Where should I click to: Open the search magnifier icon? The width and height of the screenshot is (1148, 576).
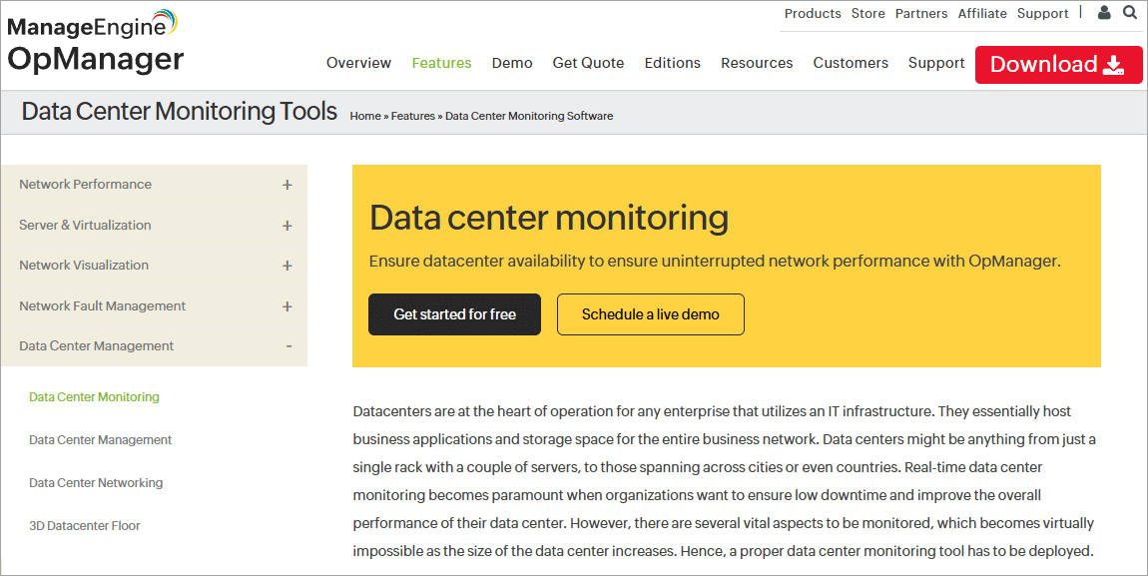tap(1130, 13)
